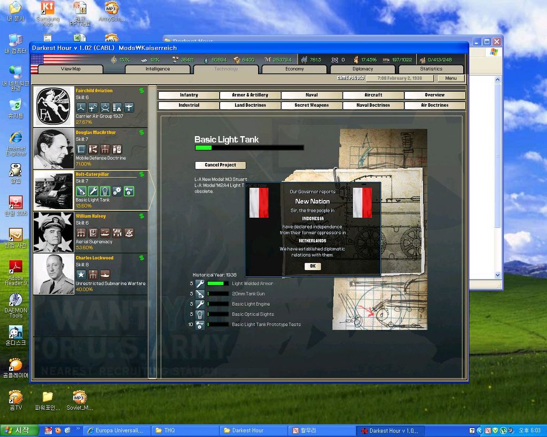Click the Windows 시작 start button
This screenshot has width=547, height=437.
tap(20, 431)
